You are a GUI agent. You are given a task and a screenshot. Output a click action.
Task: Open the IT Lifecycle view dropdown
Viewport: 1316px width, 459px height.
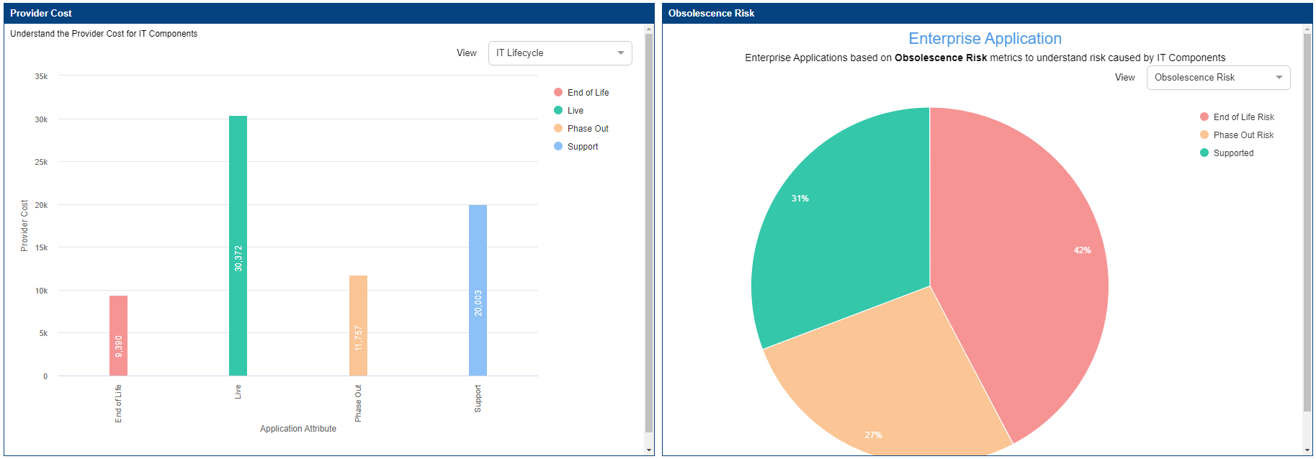(x=560, y=53)
